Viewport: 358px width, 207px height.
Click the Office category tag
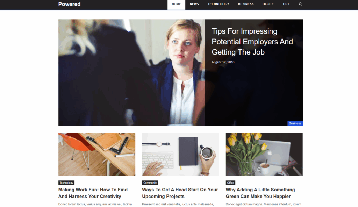point(230,183)
